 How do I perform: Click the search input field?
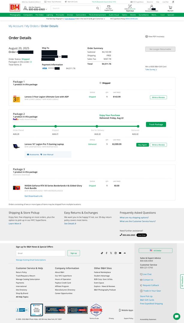[73, 8]
